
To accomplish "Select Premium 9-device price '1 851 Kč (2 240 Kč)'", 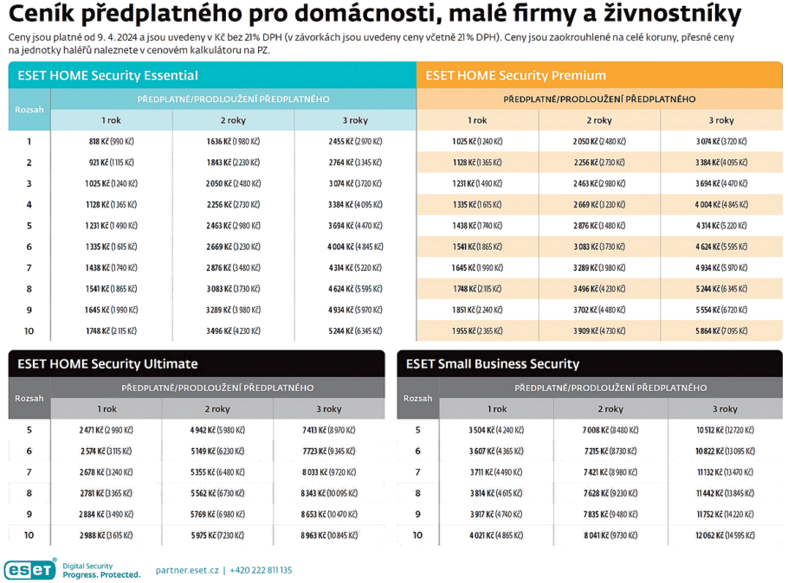I will (x=477, y=310).
